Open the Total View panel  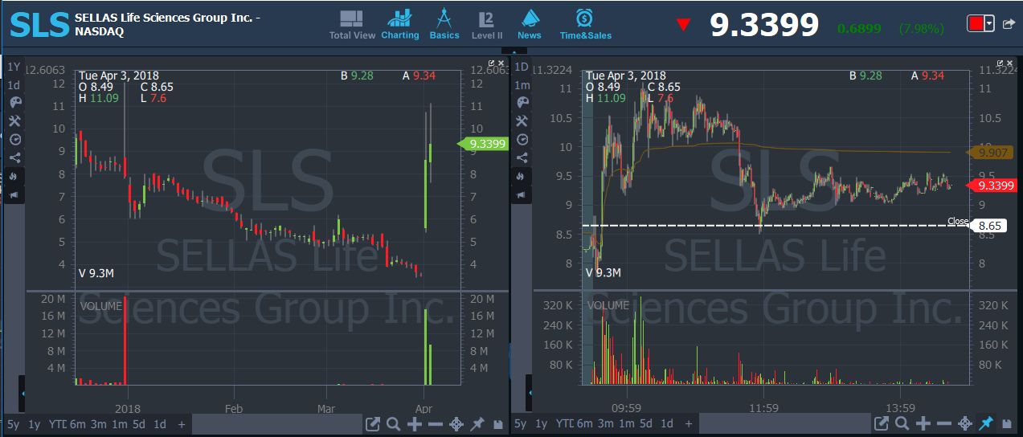pos(352,25)
